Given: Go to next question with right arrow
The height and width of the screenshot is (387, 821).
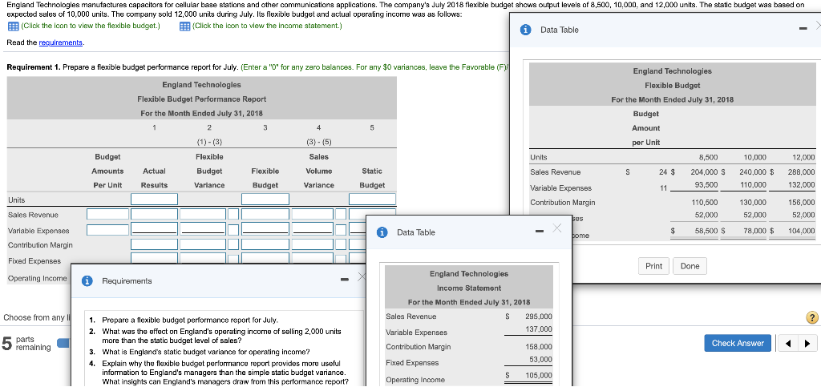Looking at the screenshot, I should [x=807, y=344].
